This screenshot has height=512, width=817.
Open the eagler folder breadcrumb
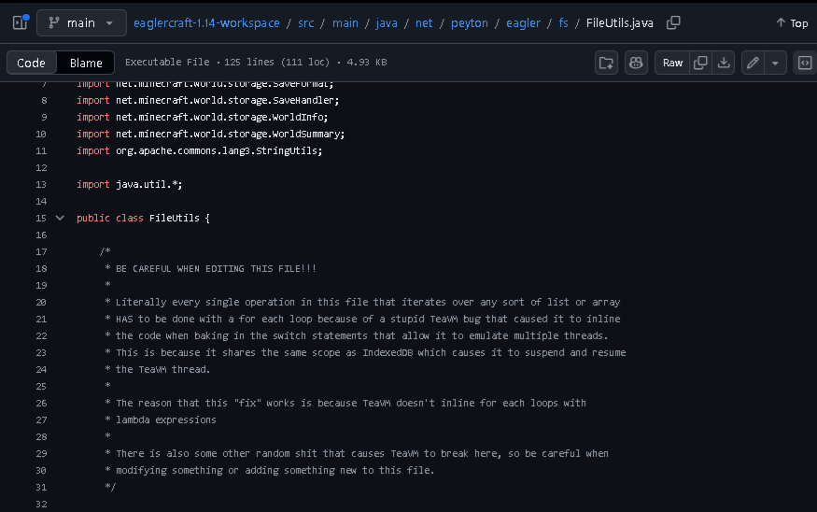pos(523,23)
